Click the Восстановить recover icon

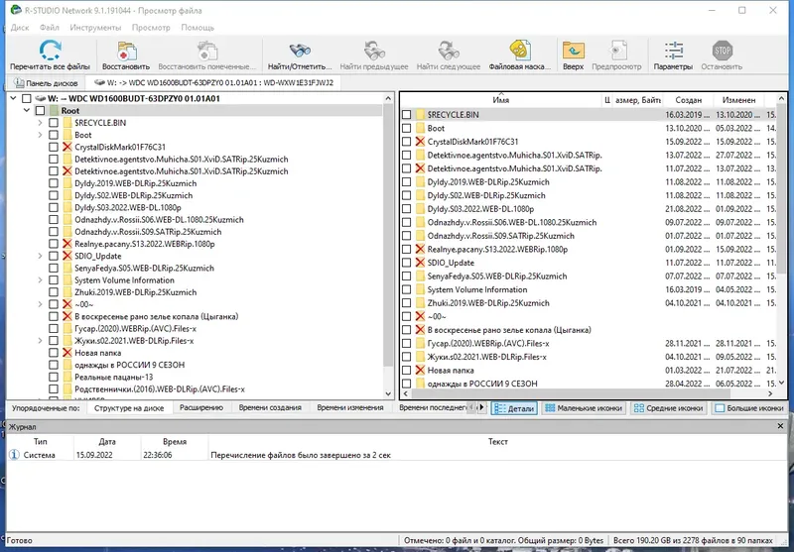[x=126, y=52]
